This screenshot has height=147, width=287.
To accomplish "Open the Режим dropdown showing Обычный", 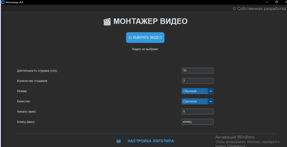I will coord(197,91).
